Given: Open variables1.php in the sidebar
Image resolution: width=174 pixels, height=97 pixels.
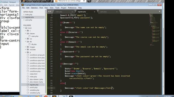Looking at the screenshot, I should click(x=35, y=93).
